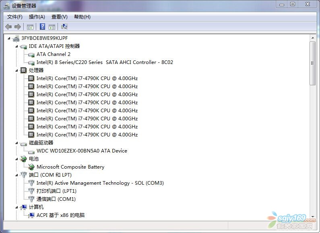The height and width of the screenshot is (233, 320).
Task: Collapse the root node 3FYBOE8WE99KUPF
Action: point(9,38)
